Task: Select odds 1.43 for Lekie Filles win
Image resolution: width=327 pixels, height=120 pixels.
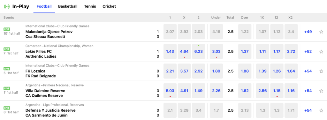Action: [x=170, y=52]
